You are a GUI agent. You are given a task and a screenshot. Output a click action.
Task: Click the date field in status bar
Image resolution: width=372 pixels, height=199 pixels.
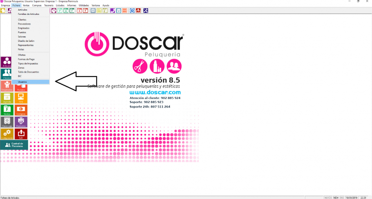click(351, 198)
